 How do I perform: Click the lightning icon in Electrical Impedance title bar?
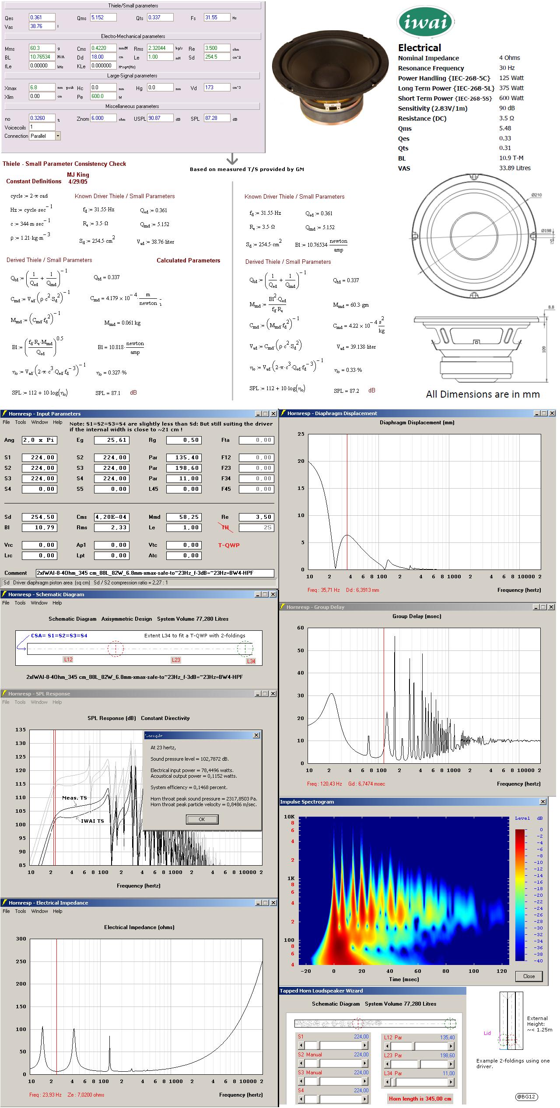click(4, 902)
